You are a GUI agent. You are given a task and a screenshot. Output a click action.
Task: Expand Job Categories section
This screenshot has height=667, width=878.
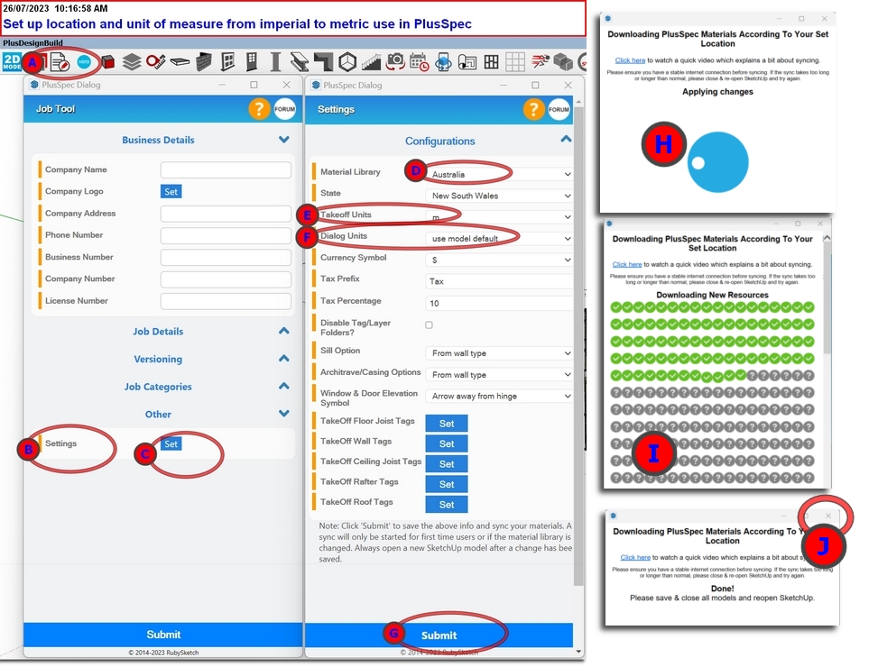(284, 386)
